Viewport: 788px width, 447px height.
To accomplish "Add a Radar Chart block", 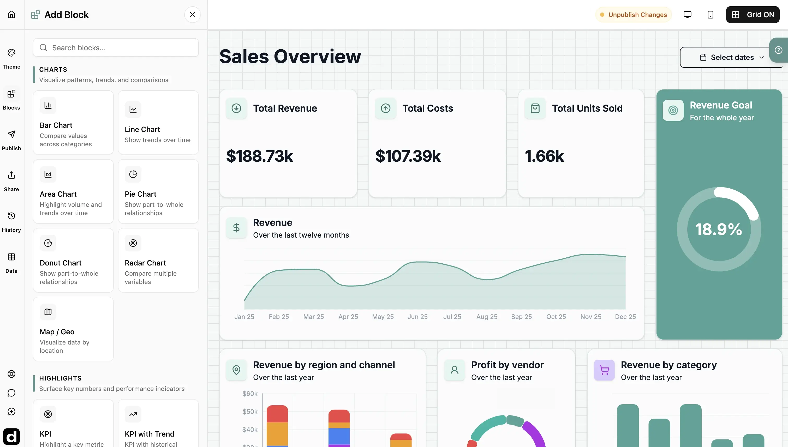I will pos(158,260).
